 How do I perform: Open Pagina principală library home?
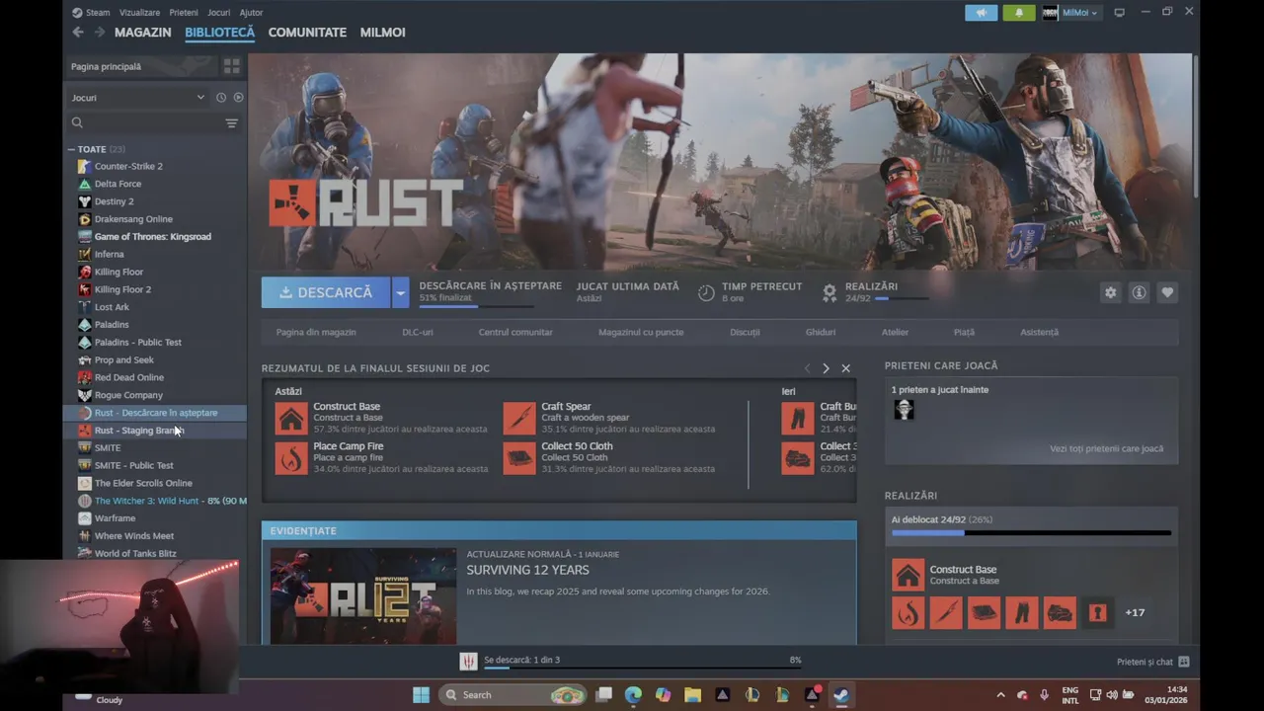(x=142, y=66)
